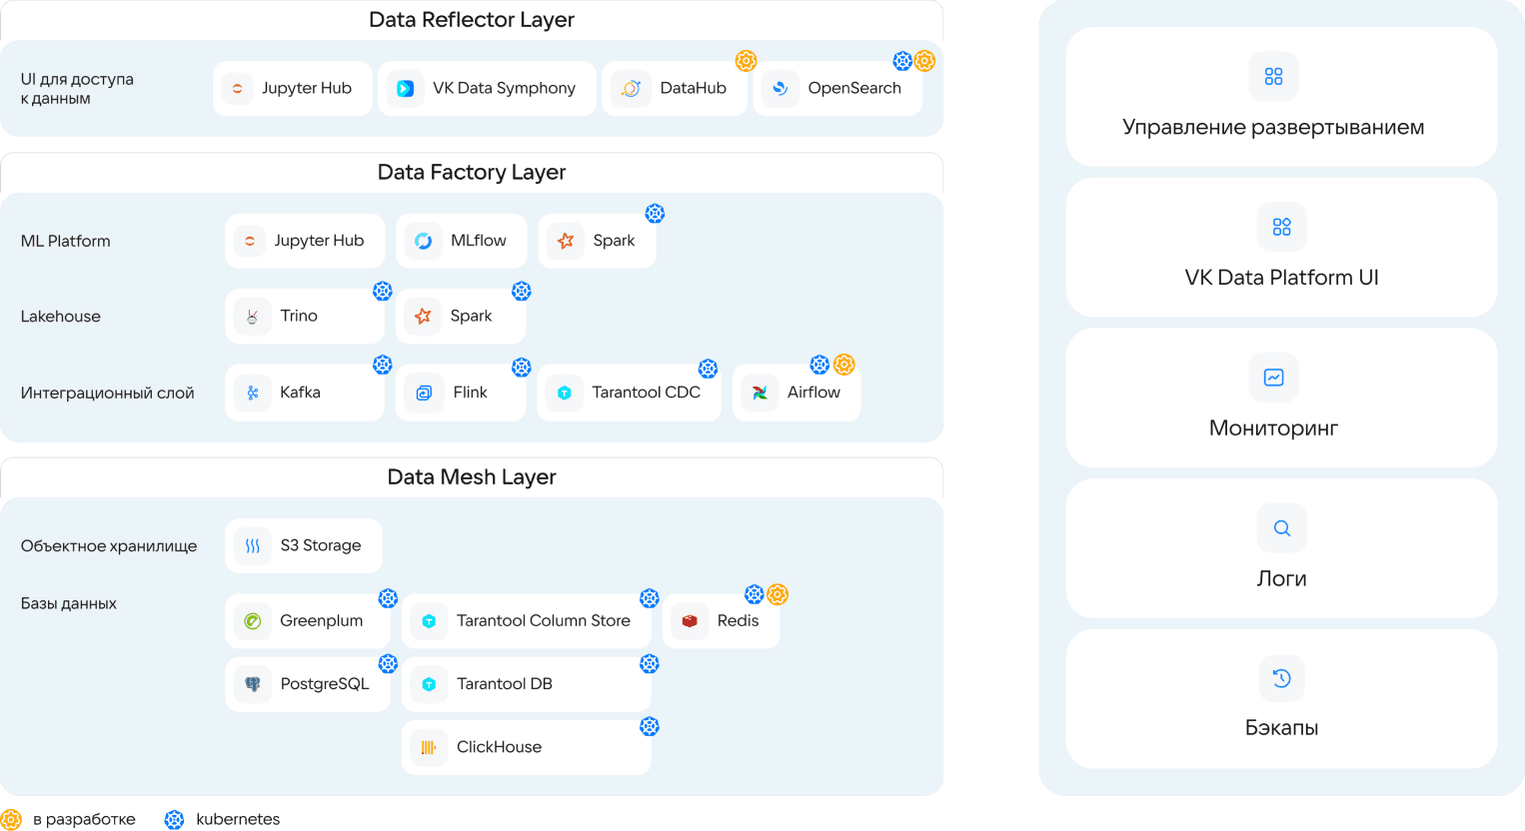This screenshot has width=1525, height=831.
Task: Click the Spark star icon in ML Platform row
Action: [x=566, y=241]
